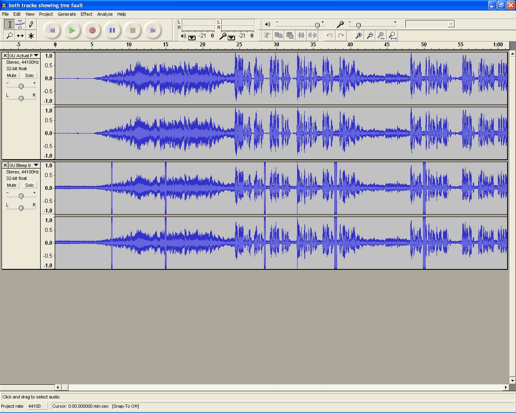Click the red Record button
The image size is (516, 413).
(x=92, y=30)
